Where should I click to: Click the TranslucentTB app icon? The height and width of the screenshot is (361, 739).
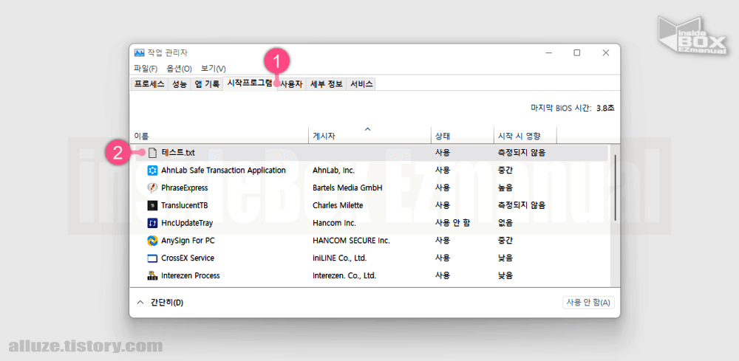[x=151, y=206]
